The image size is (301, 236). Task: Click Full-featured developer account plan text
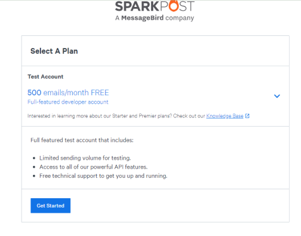point(68,102)
